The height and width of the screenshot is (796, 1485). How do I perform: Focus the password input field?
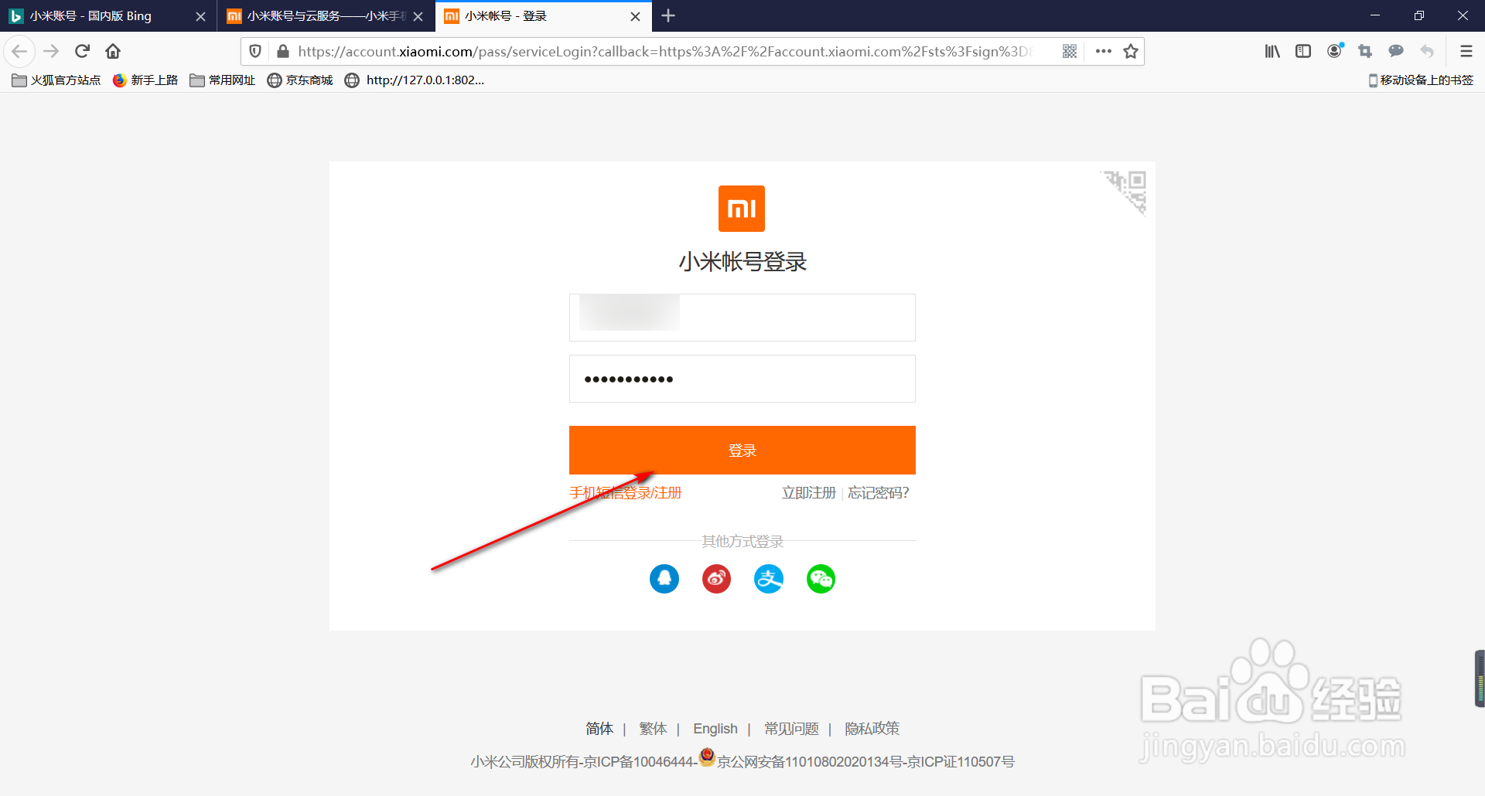pyautogui.click(x=742, y=379)
